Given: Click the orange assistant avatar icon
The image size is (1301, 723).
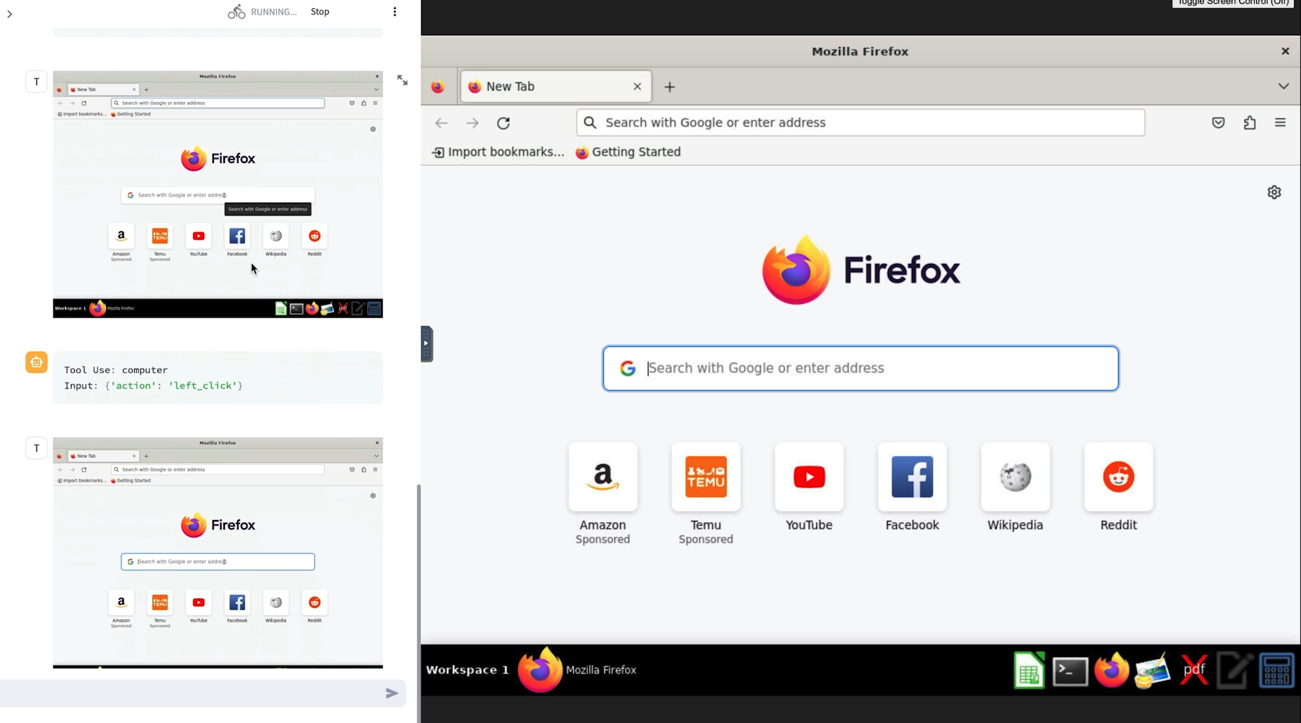Looking at the screenshot, I should pyautogui.click(x=36, y=363).
